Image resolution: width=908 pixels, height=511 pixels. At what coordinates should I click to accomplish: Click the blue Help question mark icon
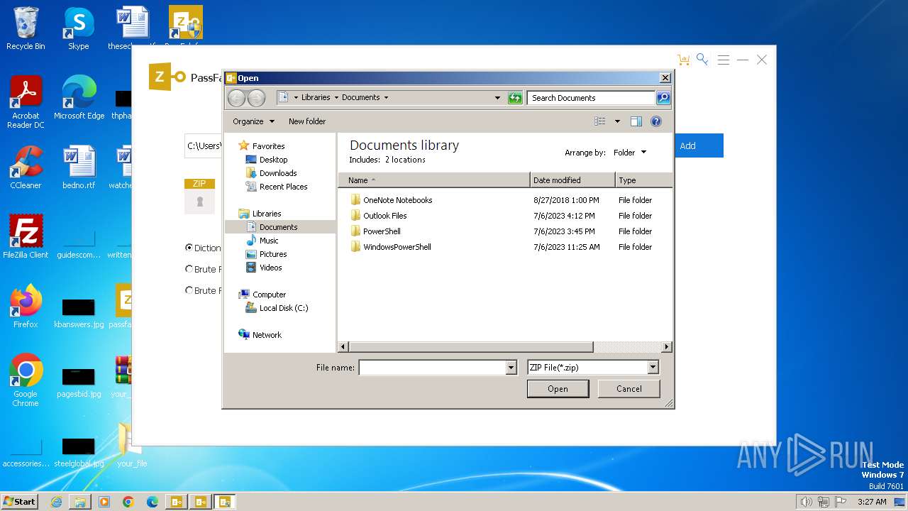pos(656,121)
